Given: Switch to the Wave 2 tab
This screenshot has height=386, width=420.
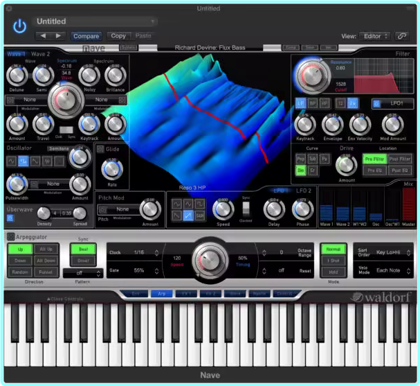Looking at the screenshot, I should [40, 54].
